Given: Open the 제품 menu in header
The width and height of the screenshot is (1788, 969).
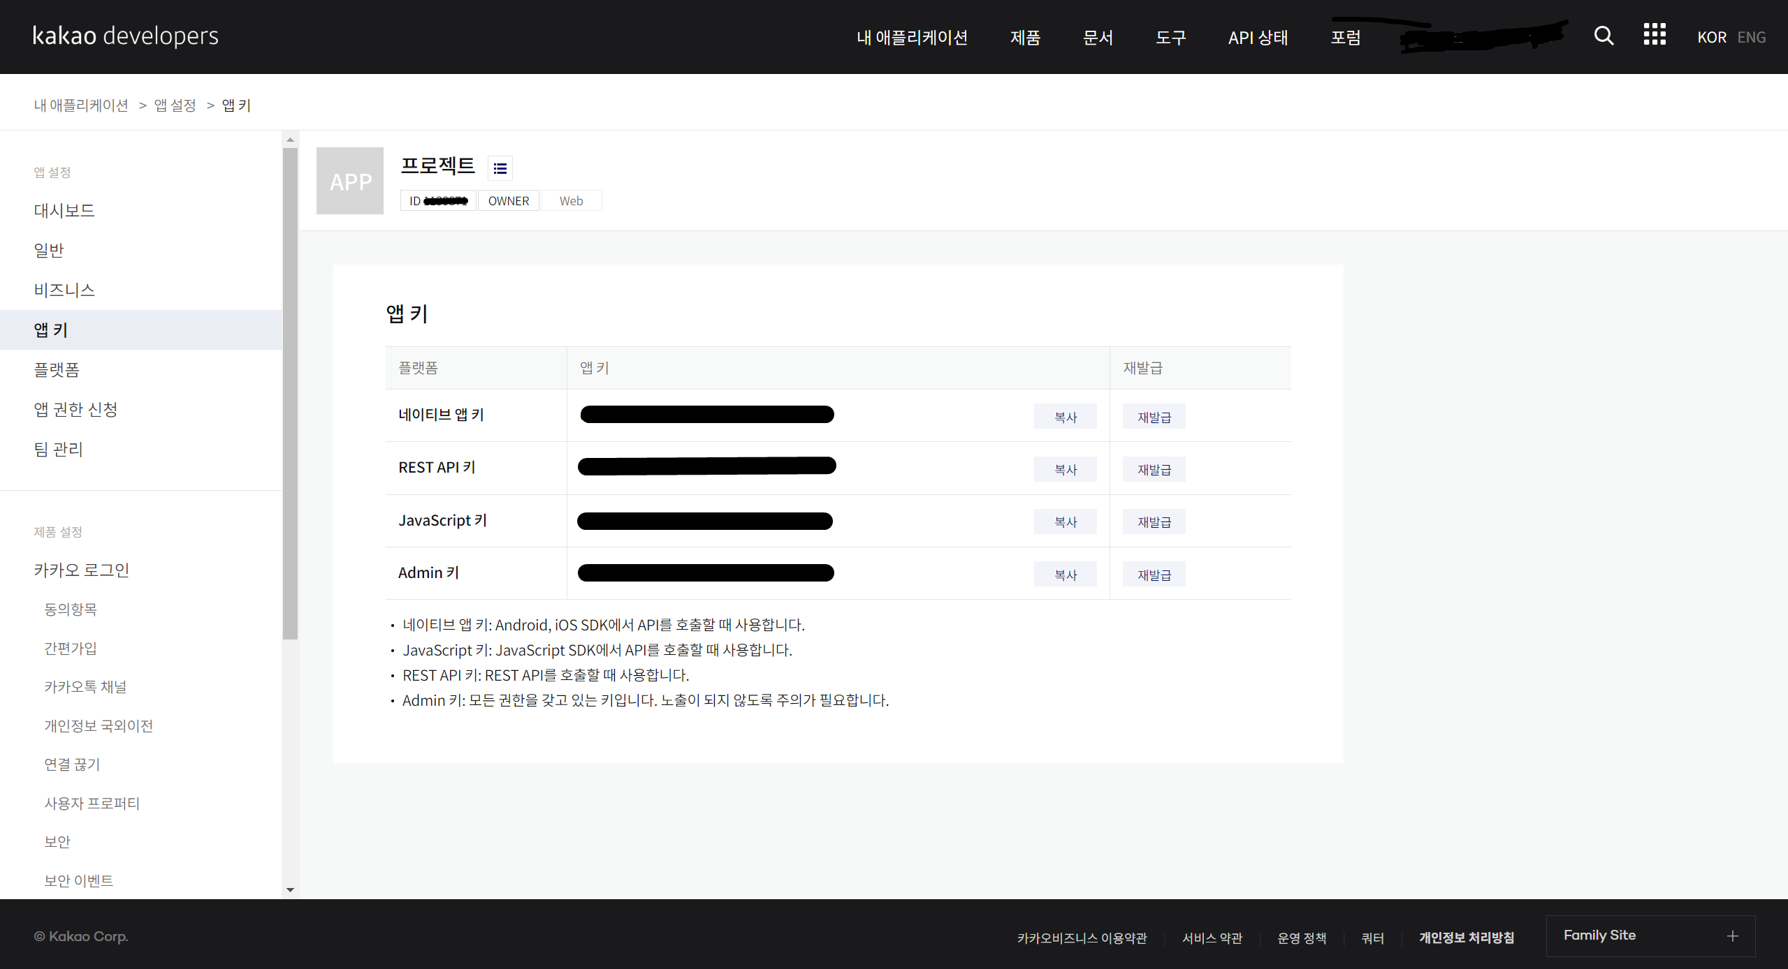Looking at the screenshot, I should point(1025,38).
